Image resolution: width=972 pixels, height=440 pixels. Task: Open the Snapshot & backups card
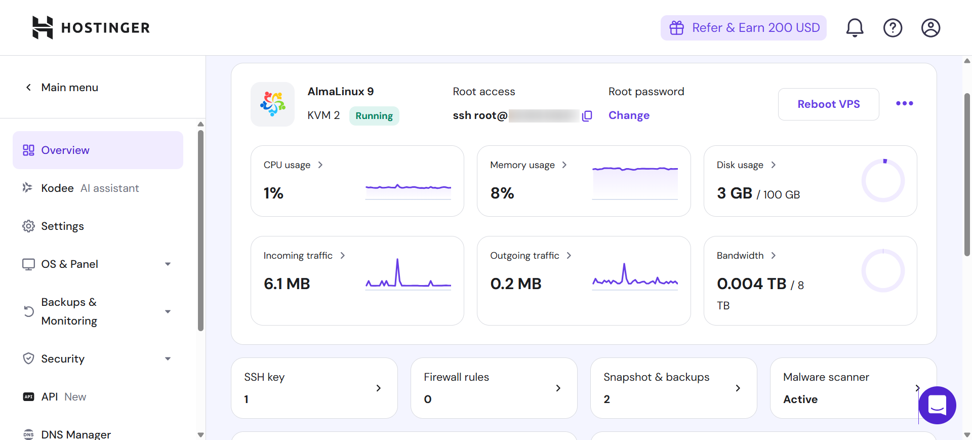[x=674, y=388]
